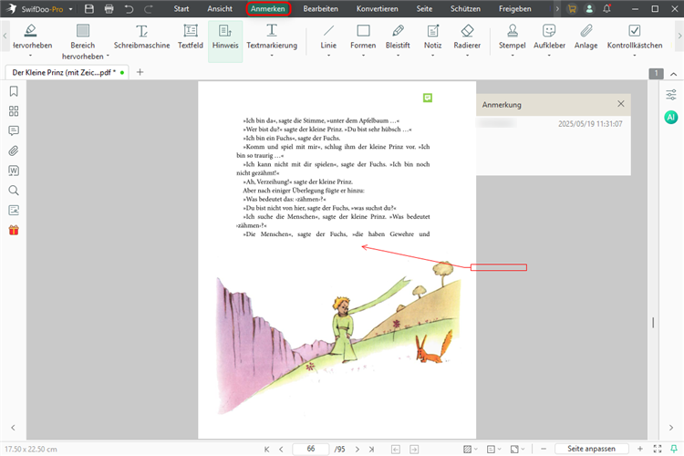
Task: Open the Schützen tab
Action: pos(465,9)
